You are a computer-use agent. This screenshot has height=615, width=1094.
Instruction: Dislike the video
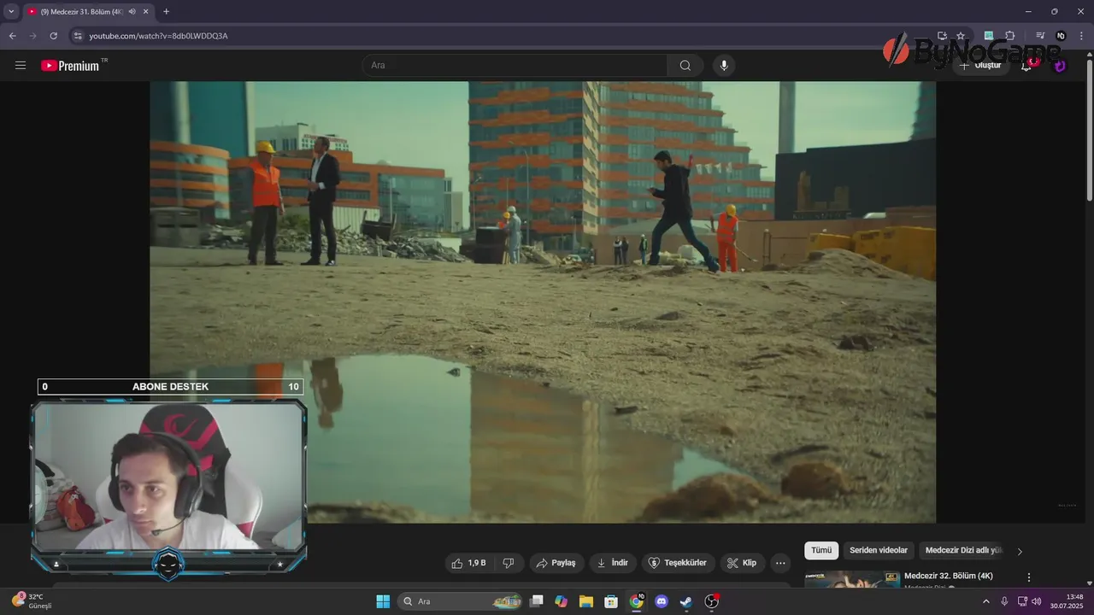coord(509,563)
